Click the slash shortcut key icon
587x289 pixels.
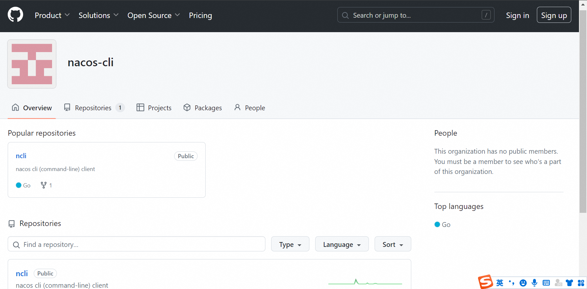(x=486, y=15)
